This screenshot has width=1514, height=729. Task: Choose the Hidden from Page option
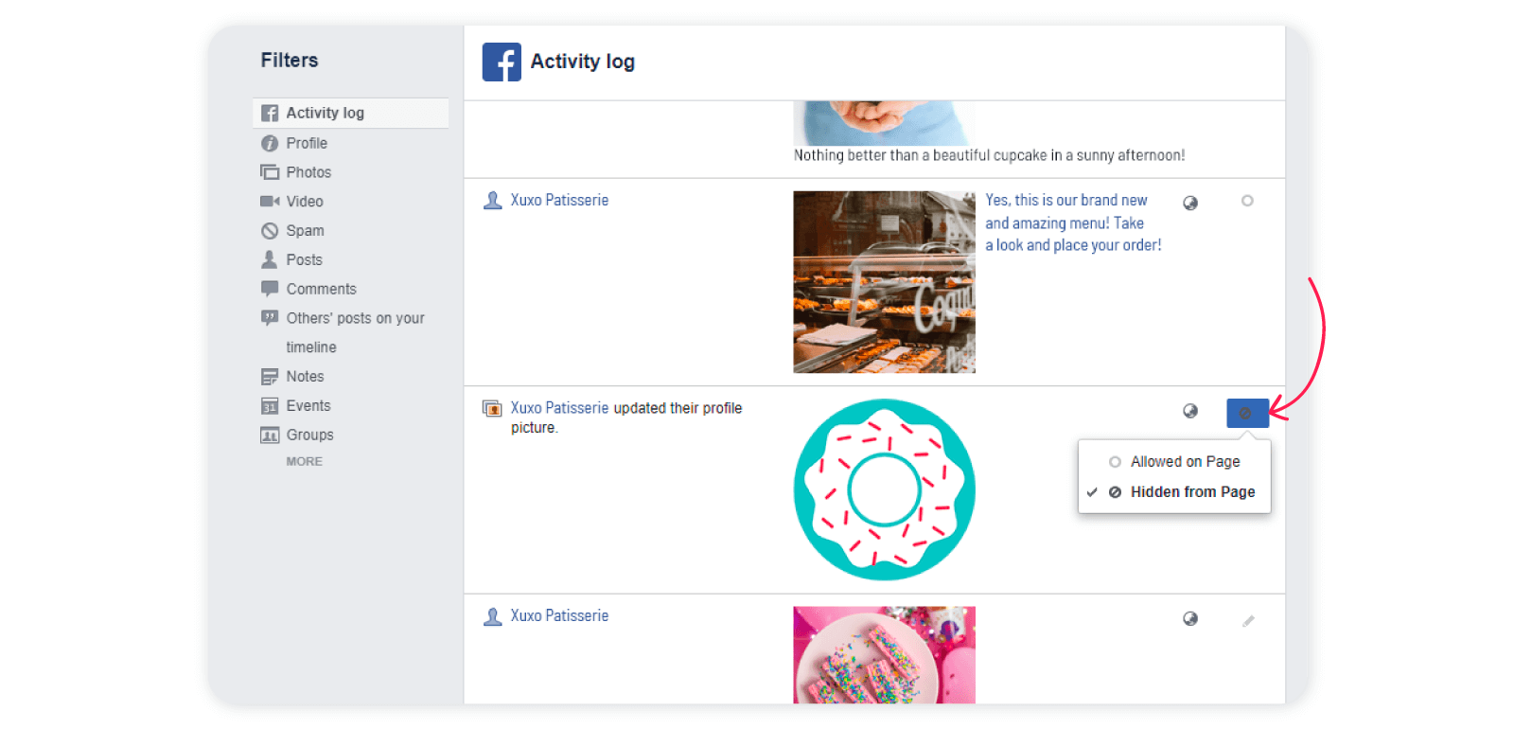[1192, 492]
